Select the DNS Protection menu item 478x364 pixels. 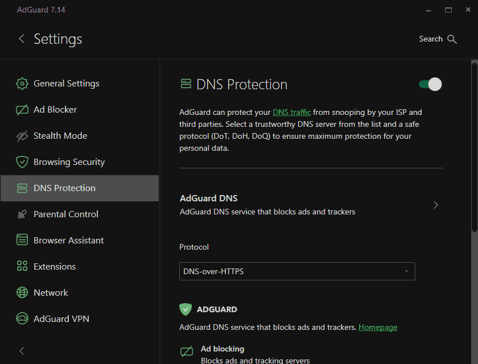tap(64, 188)
